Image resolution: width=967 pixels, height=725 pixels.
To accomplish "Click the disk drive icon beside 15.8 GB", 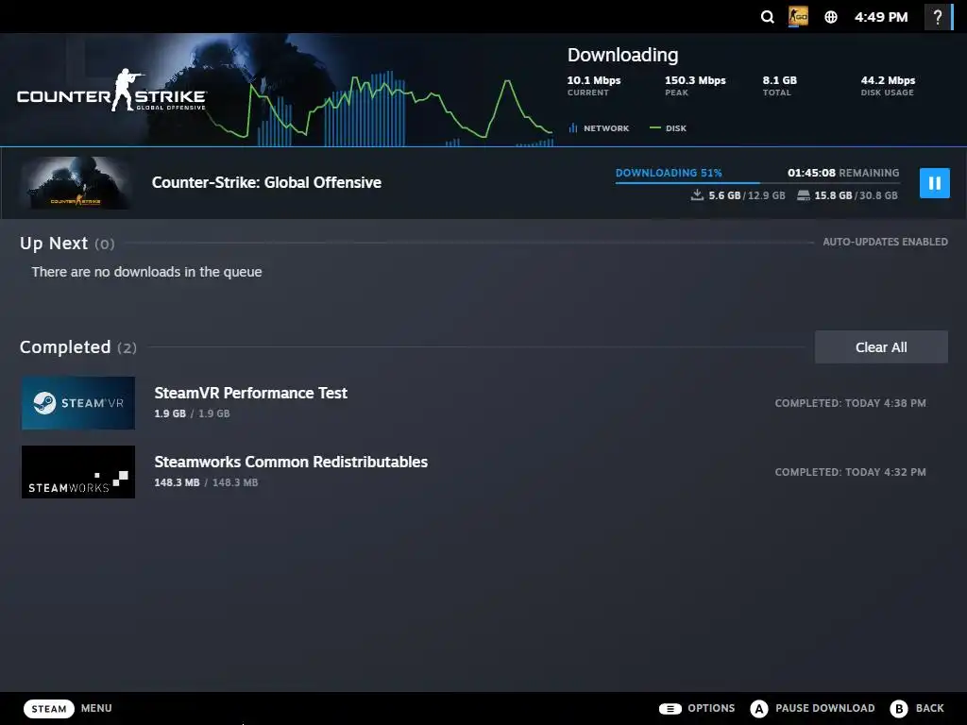I will pos(803,195).
